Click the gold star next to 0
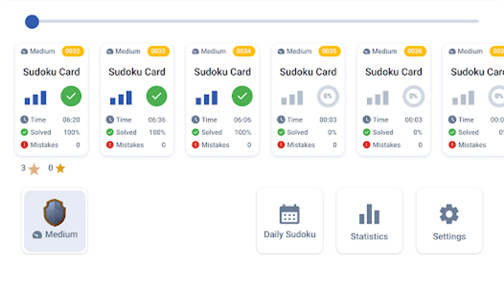504x283 pixels. [60, 168]
